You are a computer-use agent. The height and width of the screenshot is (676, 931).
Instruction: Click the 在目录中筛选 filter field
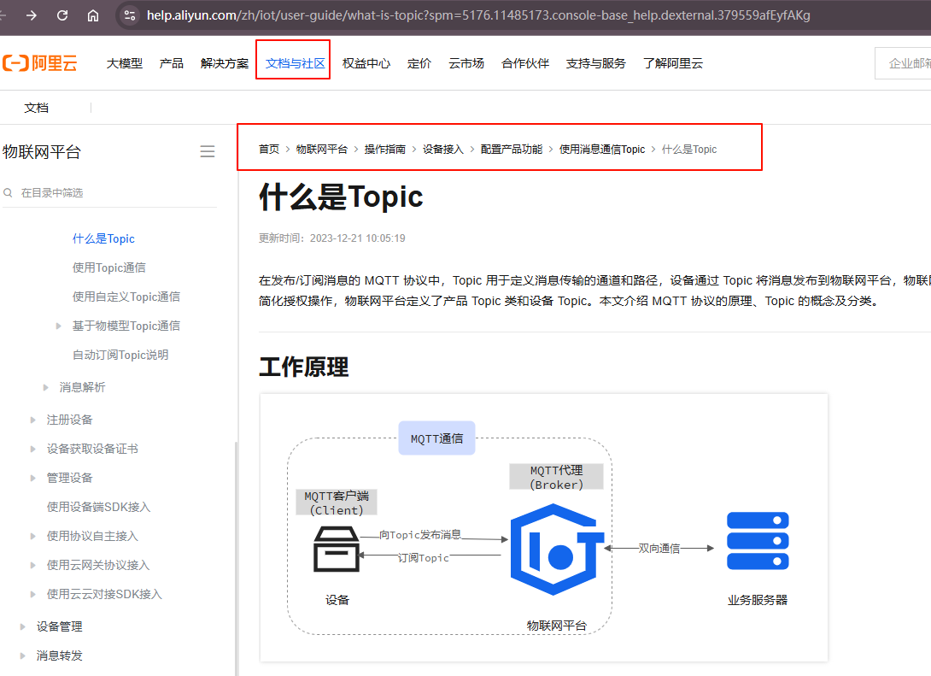(x=110, y=192)
